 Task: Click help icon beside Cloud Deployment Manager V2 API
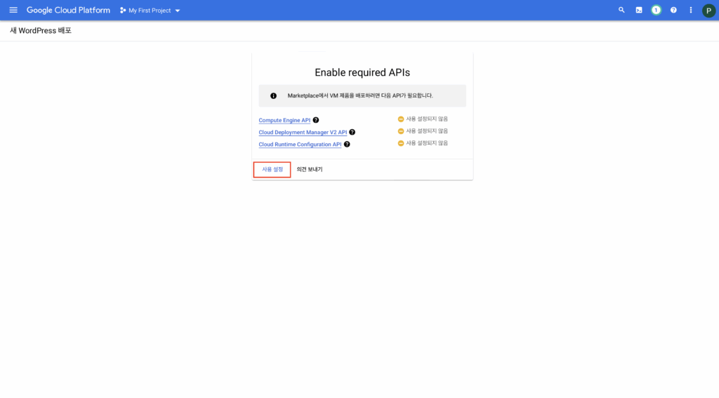(x=352, y=132)
